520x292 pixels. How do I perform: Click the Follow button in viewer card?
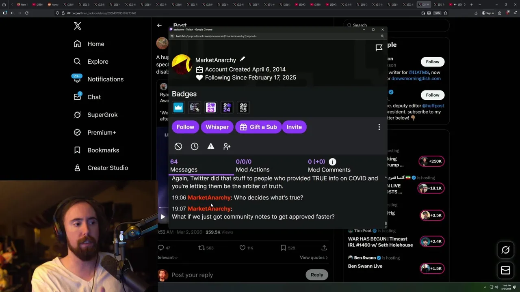(x=185, y=127)
